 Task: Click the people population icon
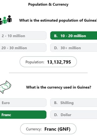(6, 20)
